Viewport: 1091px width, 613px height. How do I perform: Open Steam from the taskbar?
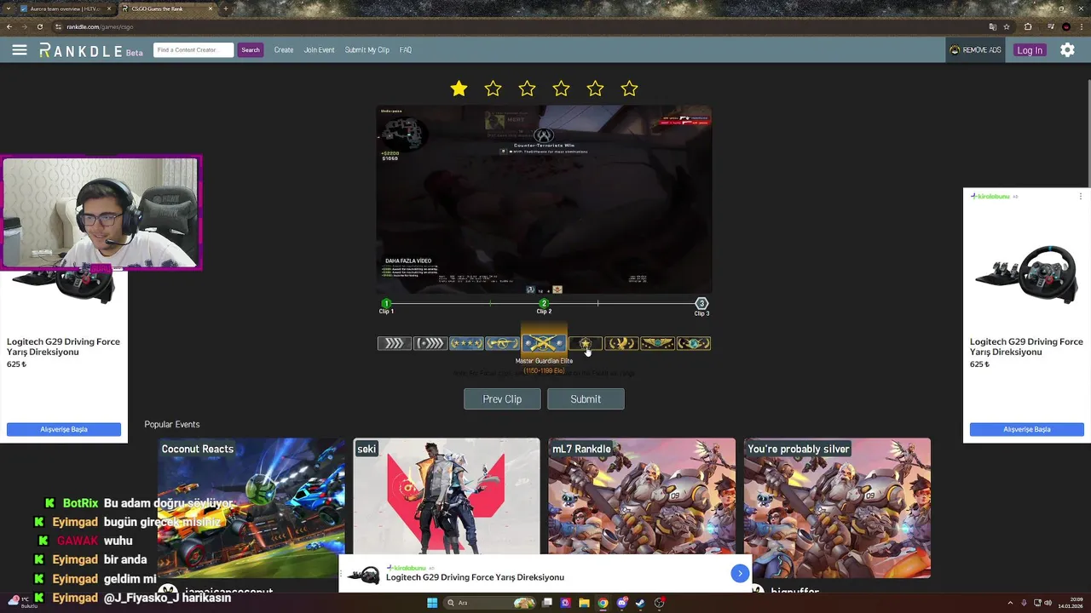click(640, 603)
